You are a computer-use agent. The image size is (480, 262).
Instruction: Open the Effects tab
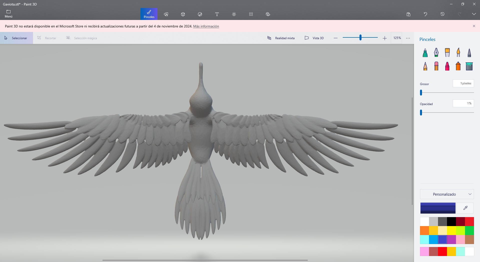234,14
